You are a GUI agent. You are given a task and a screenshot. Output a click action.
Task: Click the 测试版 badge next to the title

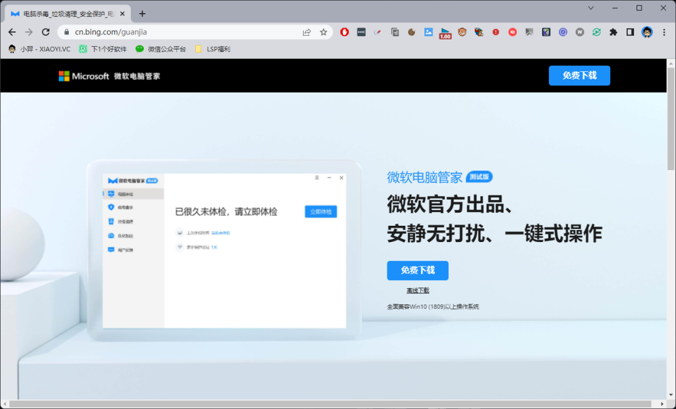[x=479, y=177]
